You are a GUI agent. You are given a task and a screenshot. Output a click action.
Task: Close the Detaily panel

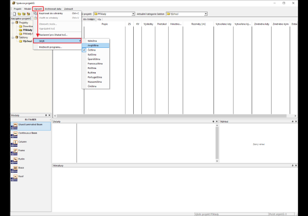pos(217,122)
